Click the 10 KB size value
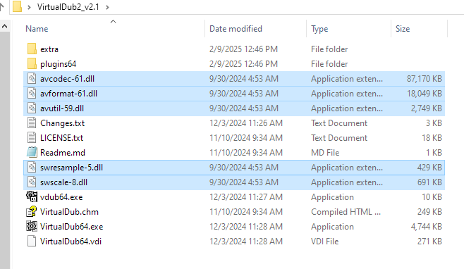This screenshot has height=269, width=464. click(432, 197)
